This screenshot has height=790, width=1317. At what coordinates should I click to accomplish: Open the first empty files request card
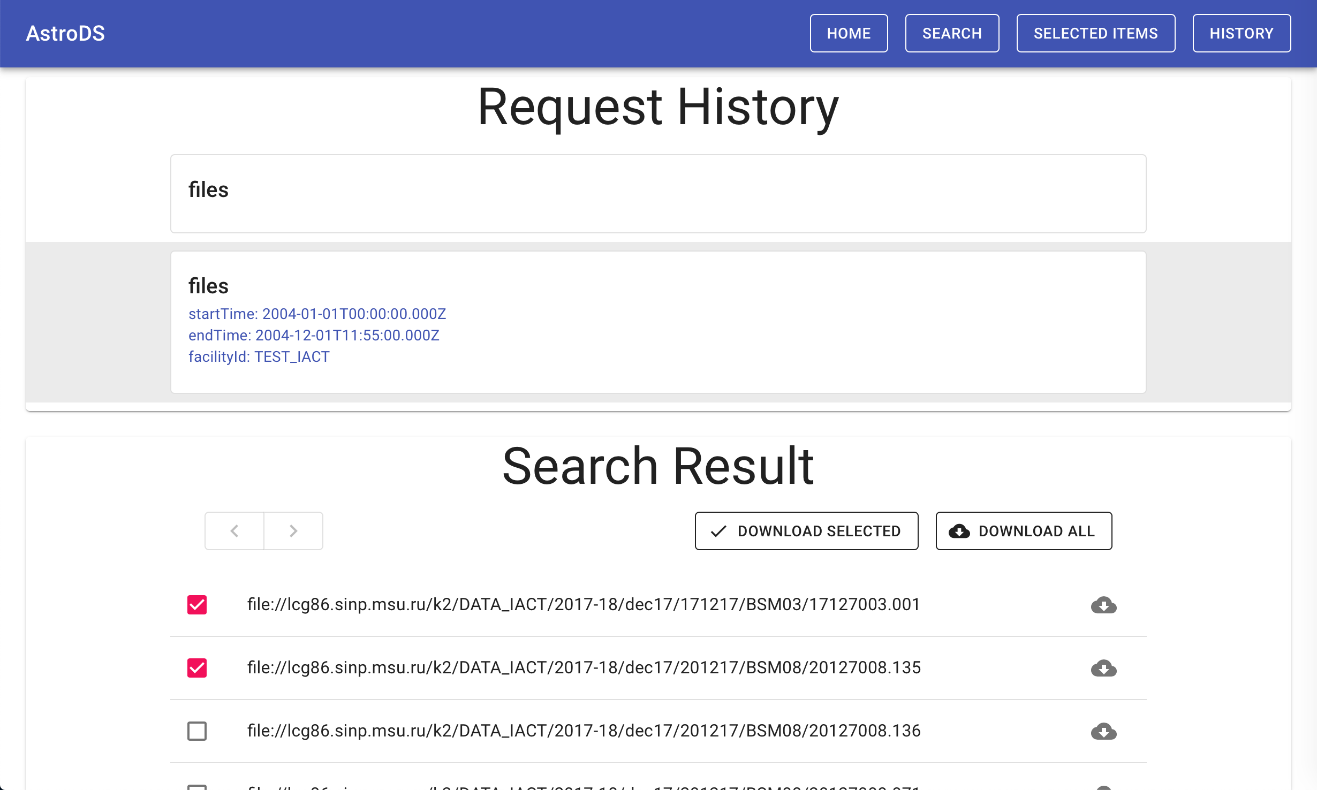tap(658, 194)
